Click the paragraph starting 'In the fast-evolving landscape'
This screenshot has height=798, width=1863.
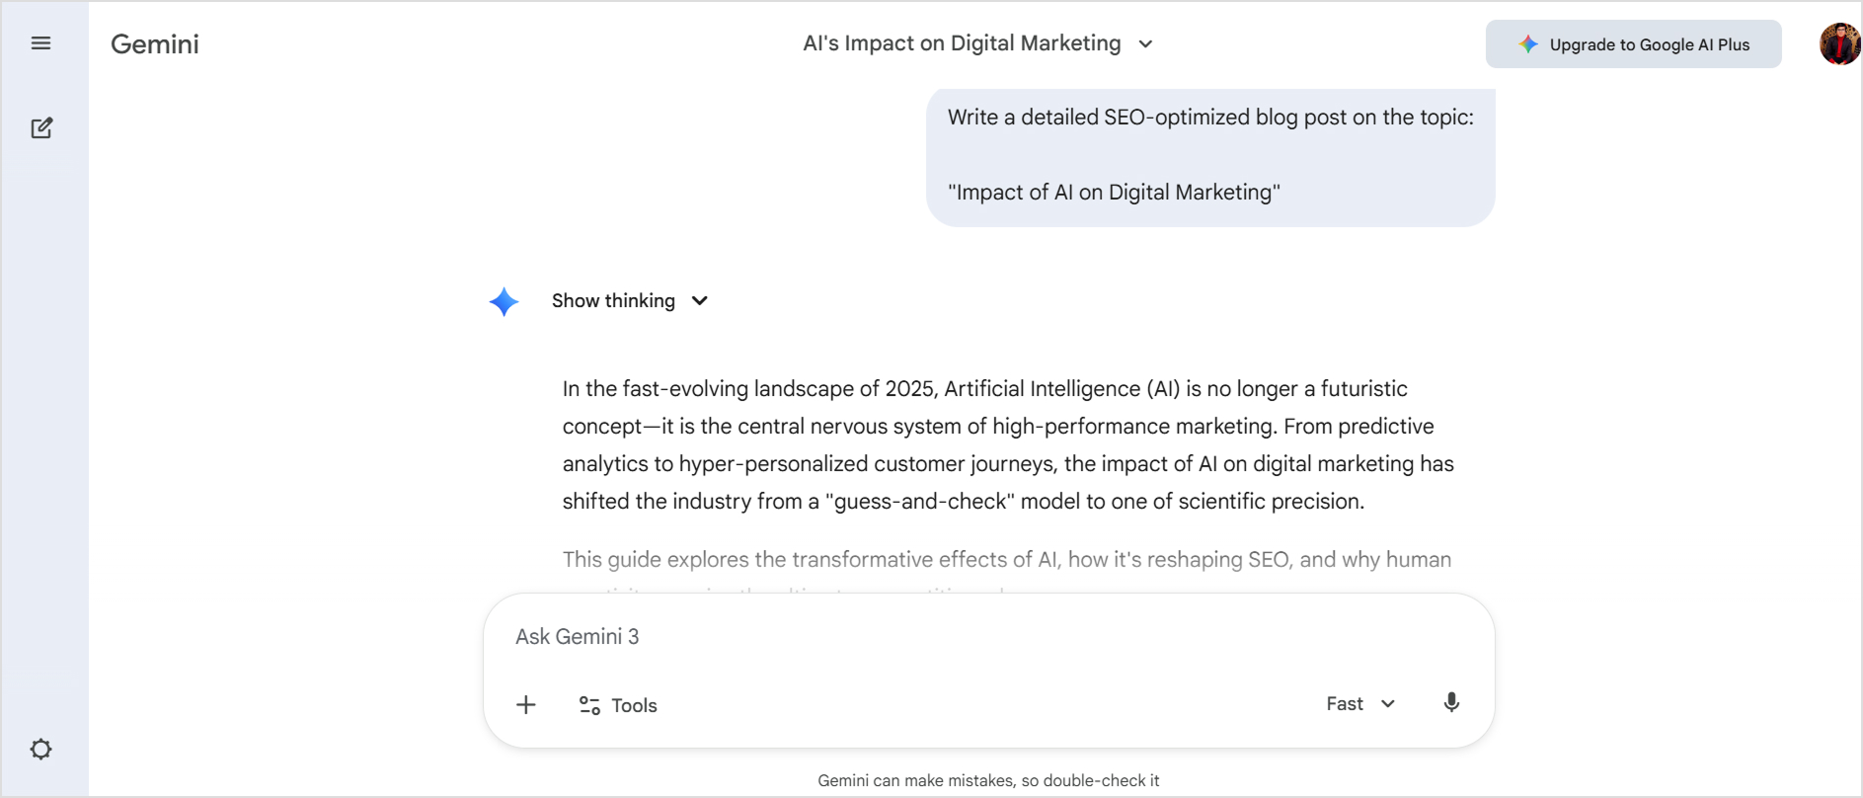1008,444
